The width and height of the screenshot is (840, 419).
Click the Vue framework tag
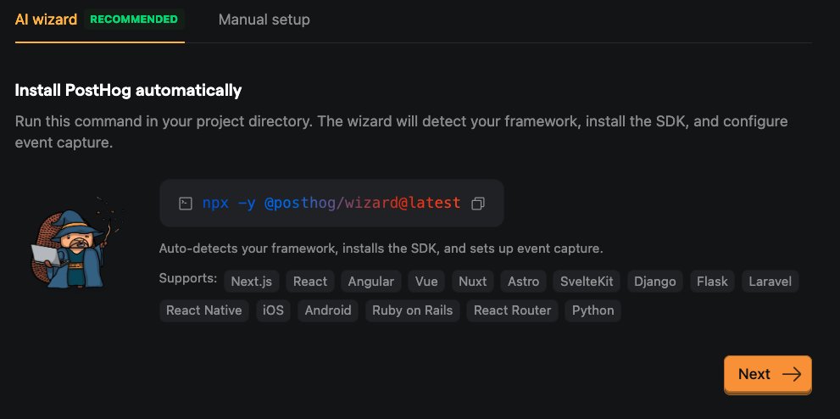tap(426, 282)
